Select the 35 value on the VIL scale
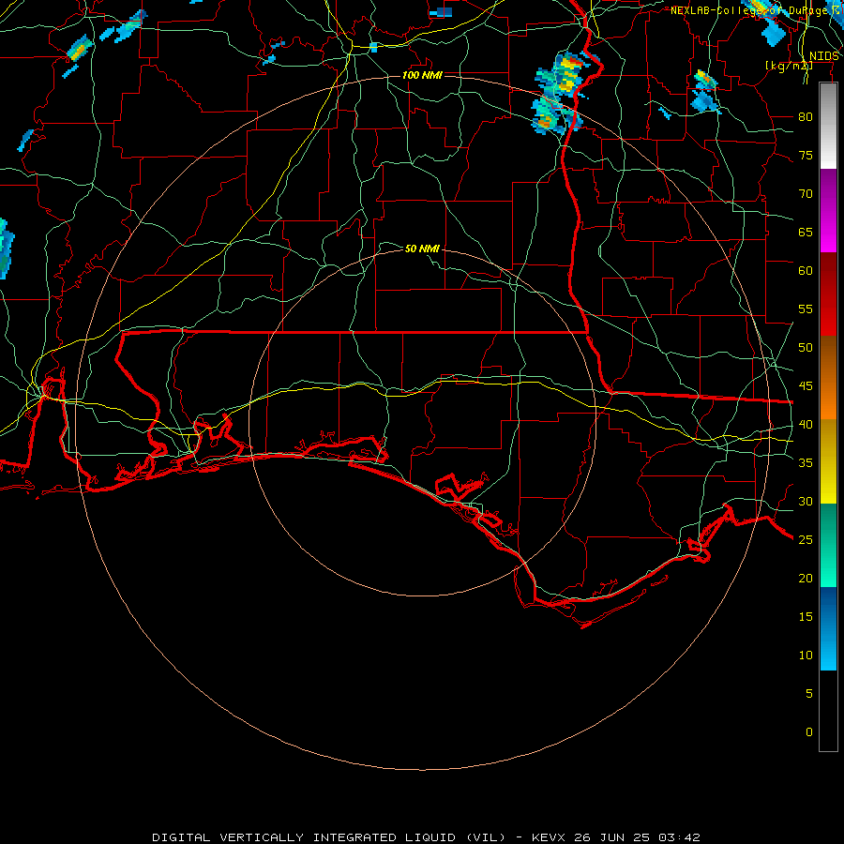The image size is (844, 844). pyautogui.click(x=806, y=463)
